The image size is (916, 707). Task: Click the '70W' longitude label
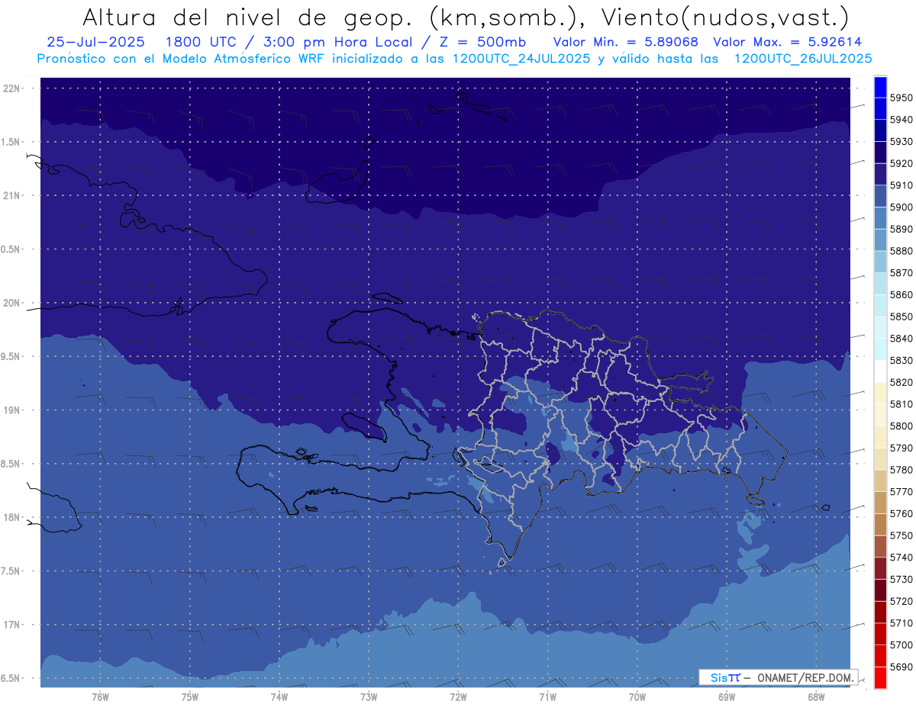tap(637, 696)
